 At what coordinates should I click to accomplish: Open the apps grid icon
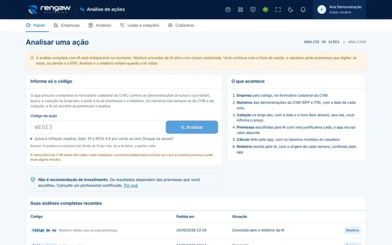coord(240,10)
